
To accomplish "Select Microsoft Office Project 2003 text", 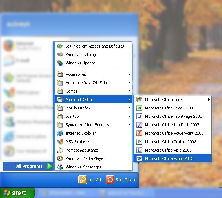I will point(170,142).
